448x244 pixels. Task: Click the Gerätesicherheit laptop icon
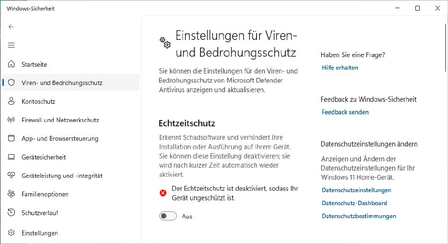tap(12, 157)
